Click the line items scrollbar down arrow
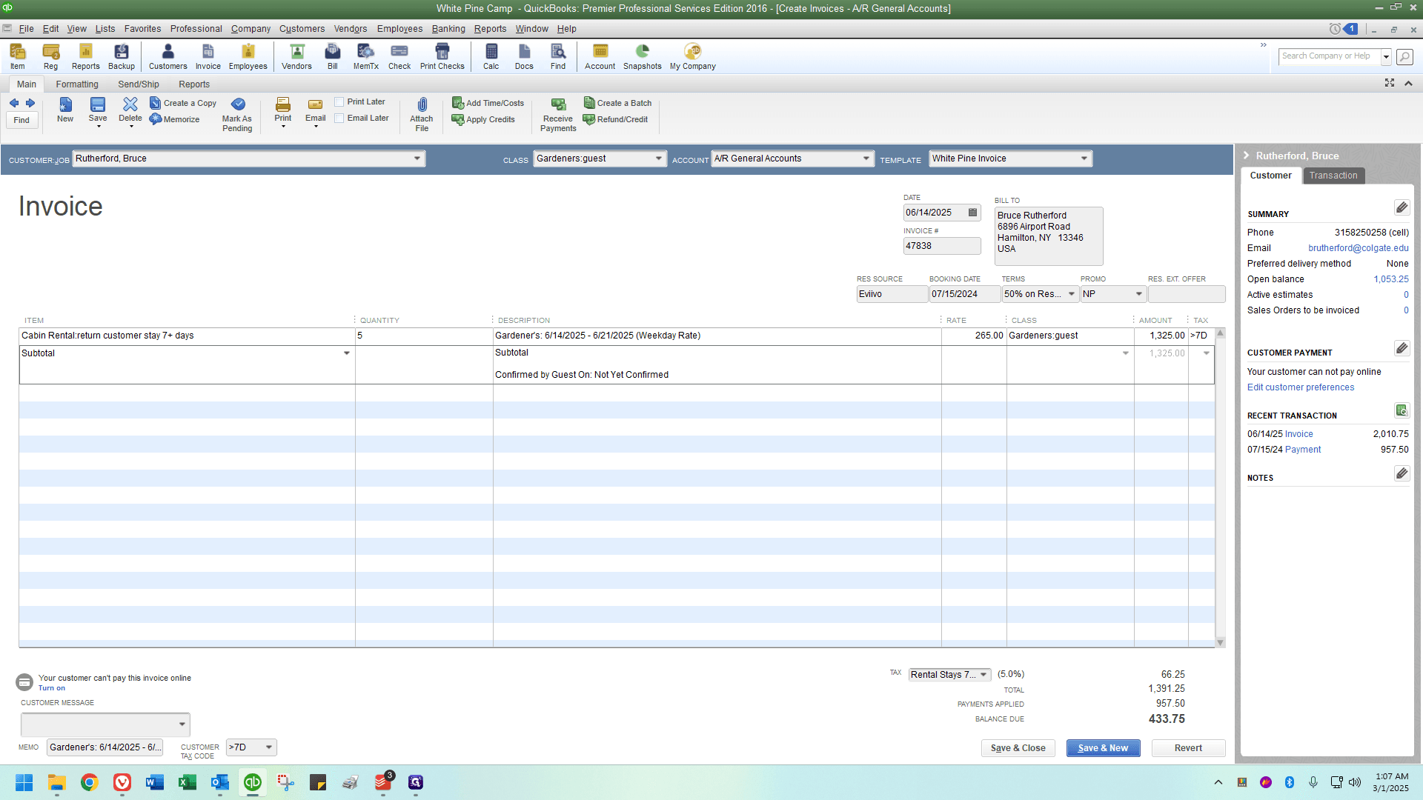 1220,642
